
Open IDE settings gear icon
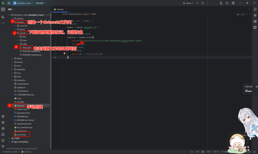[x=233, y=3]
